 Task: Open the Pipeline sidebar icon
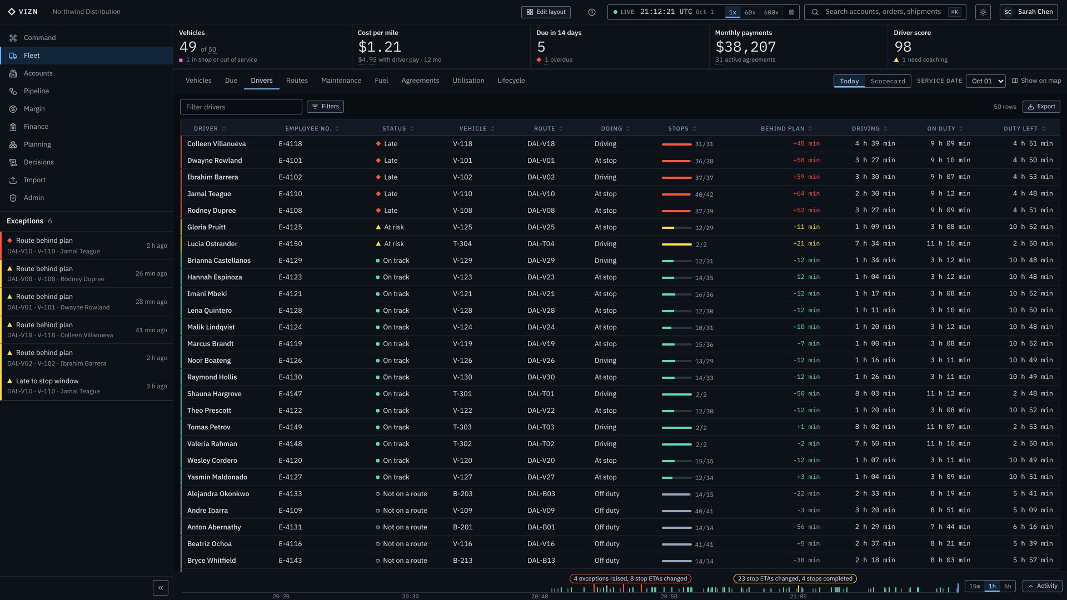point(13,91)
